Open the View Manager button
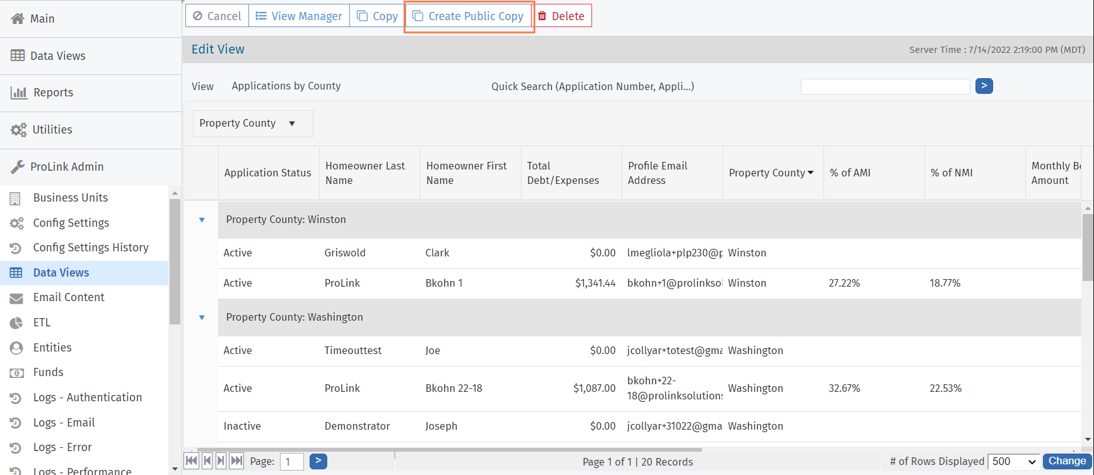This screenshot has height=475, width=1094. coord(300,16)
